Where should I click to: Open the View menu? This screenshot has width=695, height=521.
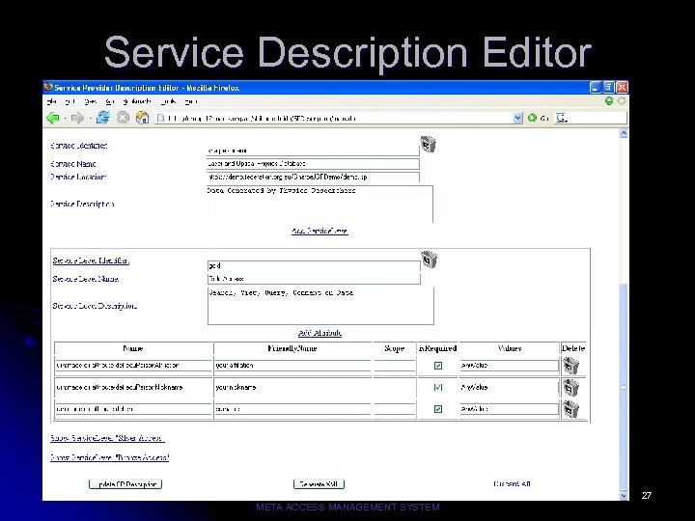tap(90, 101)
